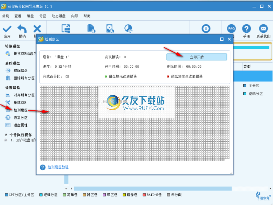
Task: Click the cyan disk map bar behind the dialog
Action: pyautogui.click(x=251, y=48)
